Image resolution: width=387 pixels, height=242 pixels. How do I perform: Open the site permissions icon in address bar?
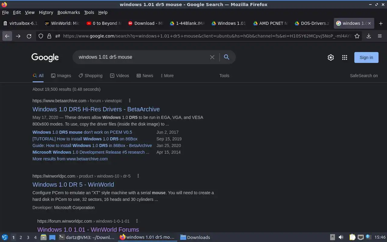click(x=58, y=36)
